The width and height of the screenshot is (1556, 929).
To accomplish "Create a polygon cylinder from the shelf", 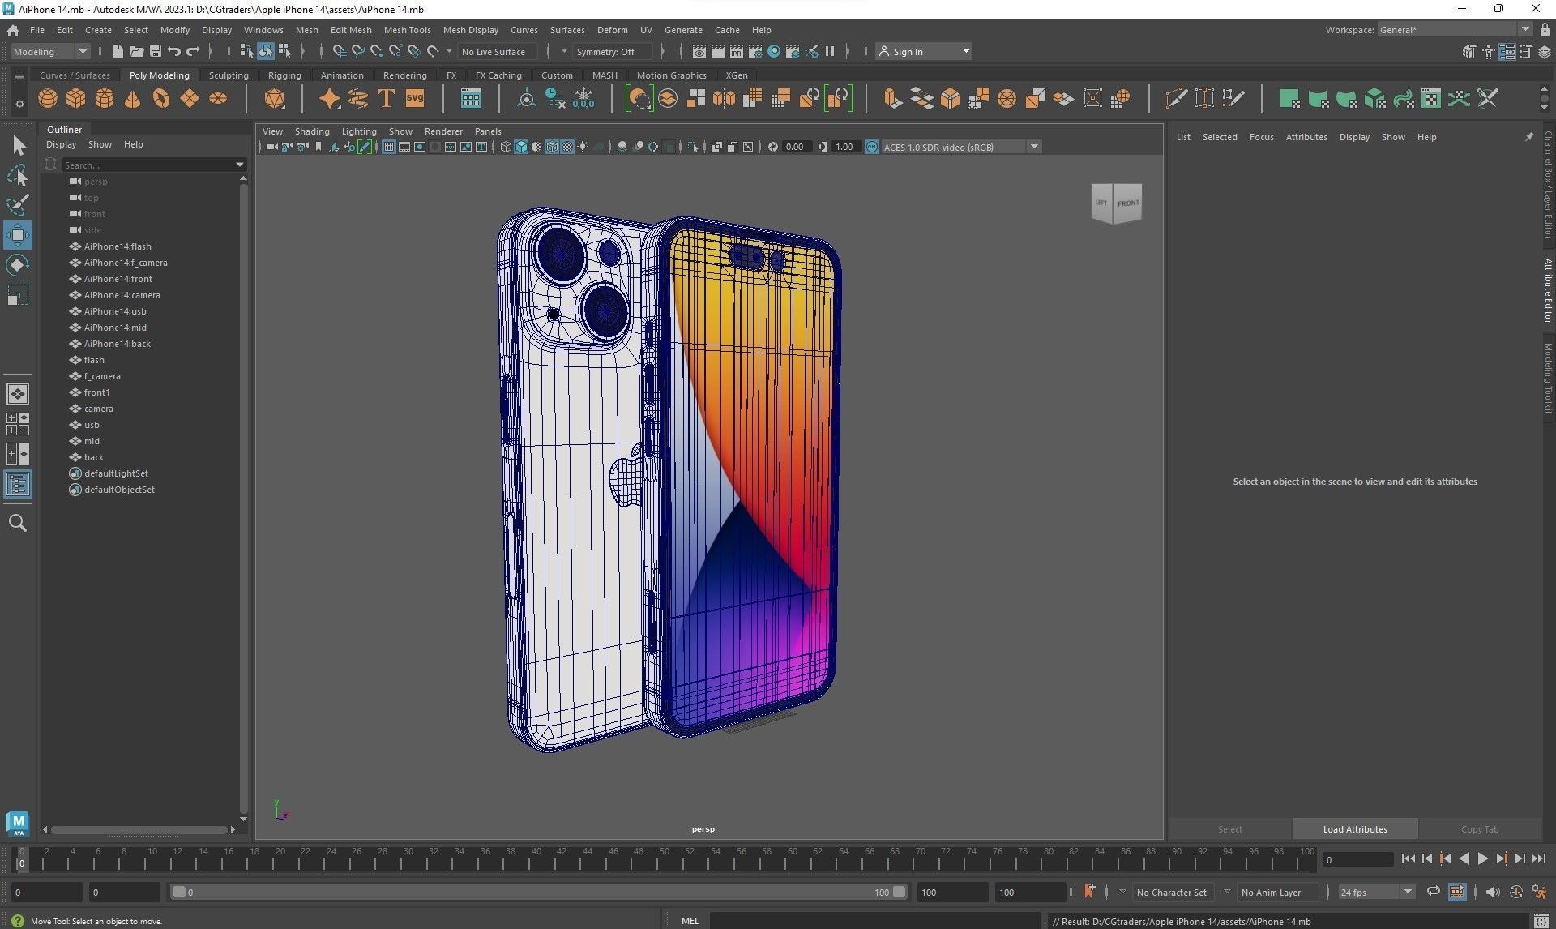I will 105,99.
